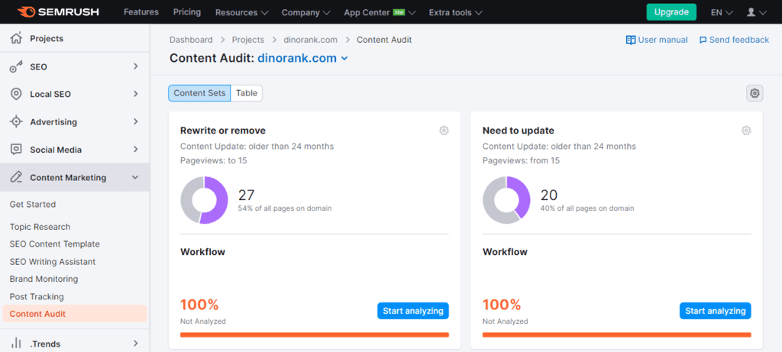Open SEO Writing Assistant in sidebar
The width and height of the screenshot is (782, 352).
(53, 262)
